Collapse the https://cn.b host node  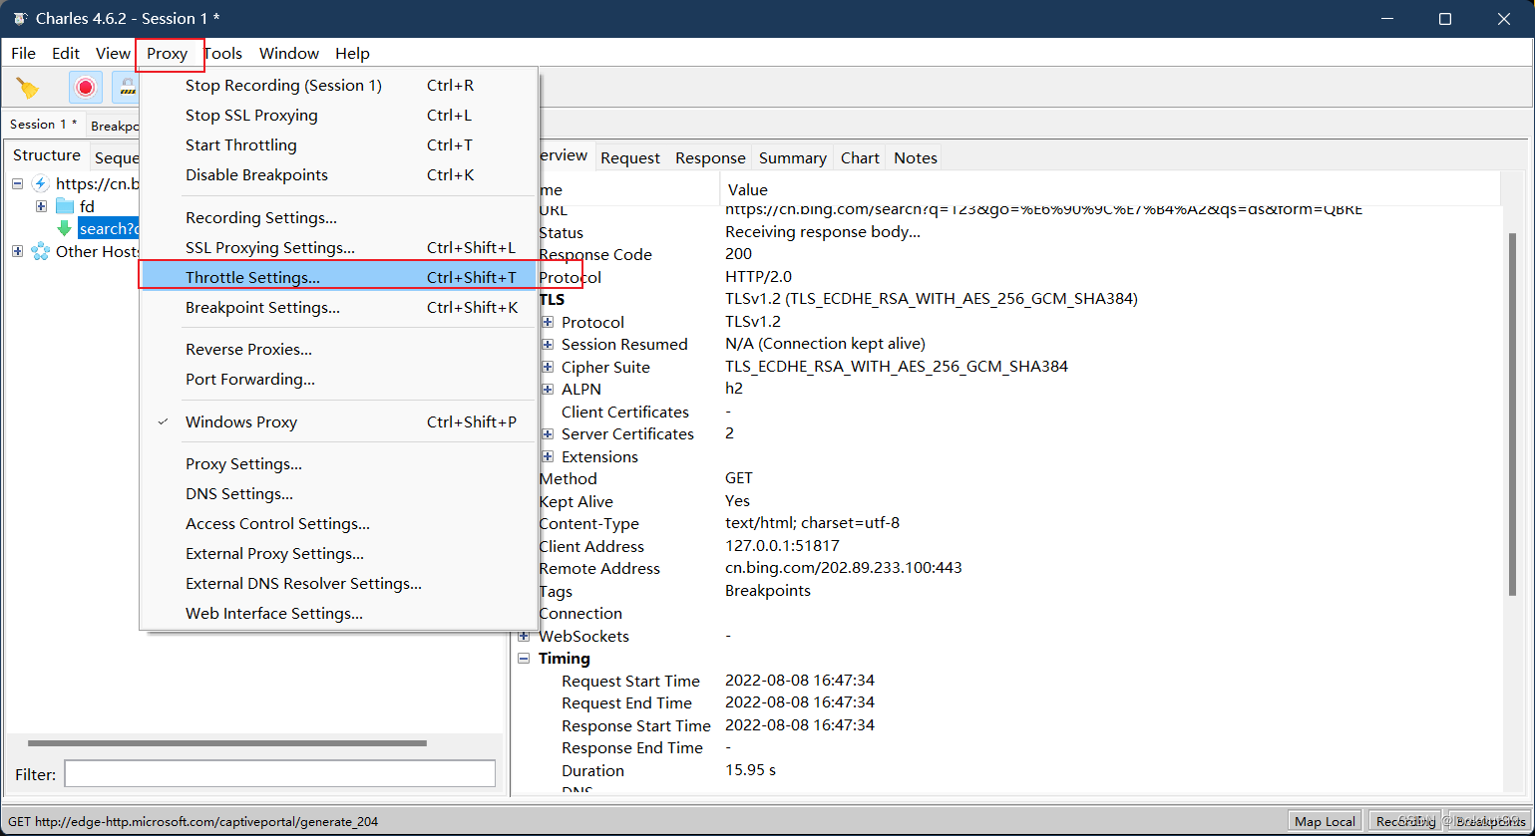click(17, 183)
